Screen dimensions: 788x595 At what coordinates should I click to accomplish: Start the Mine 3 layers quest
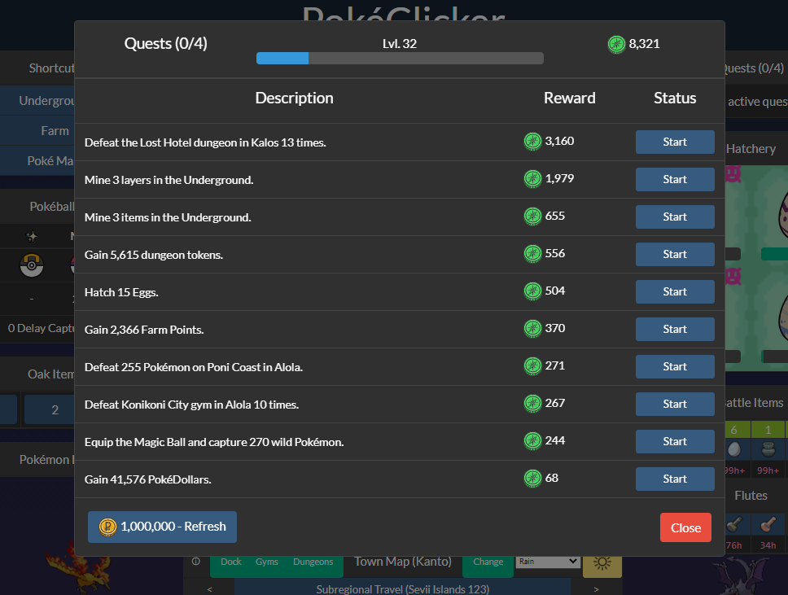[x=674, y=179]
